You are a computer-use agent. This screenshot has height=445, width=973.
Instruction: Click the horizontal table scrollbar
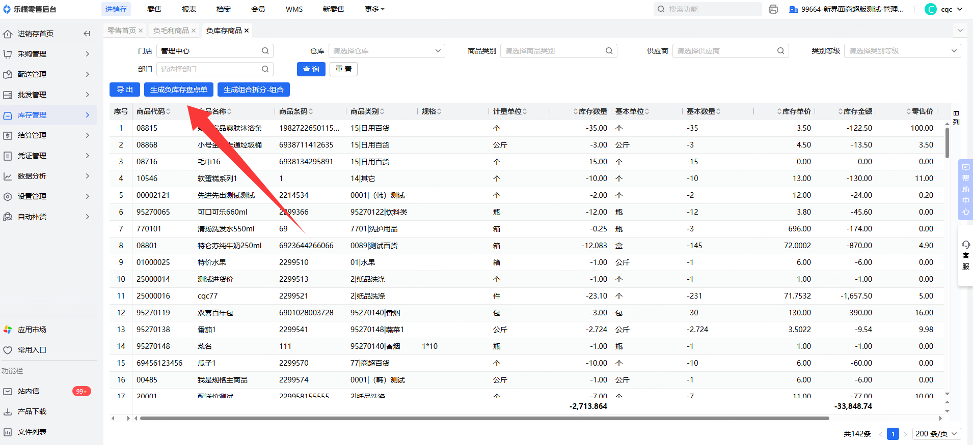pyautogui.click(x=484, y=419)
